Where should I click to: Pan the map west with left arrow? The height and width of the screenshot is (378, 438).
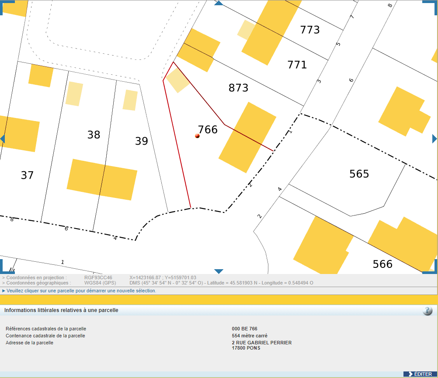[x=2, y=139]
